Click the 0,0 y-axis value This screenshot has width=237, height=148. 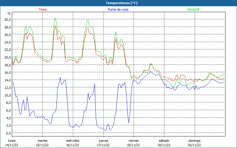(x=8, y=133)
